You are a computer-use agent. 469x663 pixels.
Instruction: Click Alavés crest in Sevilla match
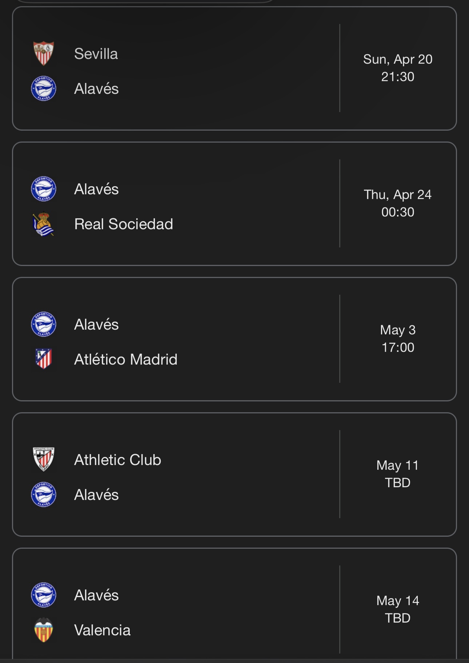[44, 88]
